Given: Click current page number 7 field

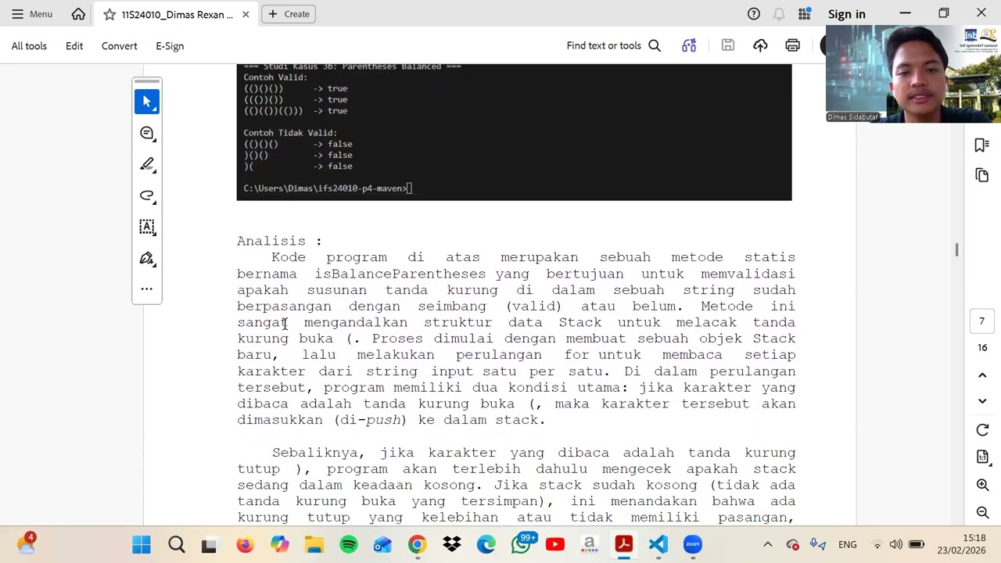Looking at the screenshot, I should coord(982,321).
